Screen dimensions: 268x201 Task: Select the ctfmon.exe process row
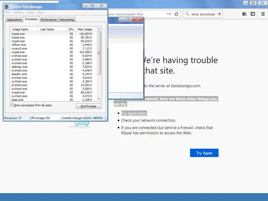coord(52,45)
